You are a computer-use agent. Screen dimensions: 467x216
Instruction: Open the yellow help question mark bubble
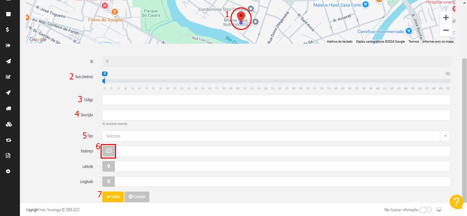(456, 202)
